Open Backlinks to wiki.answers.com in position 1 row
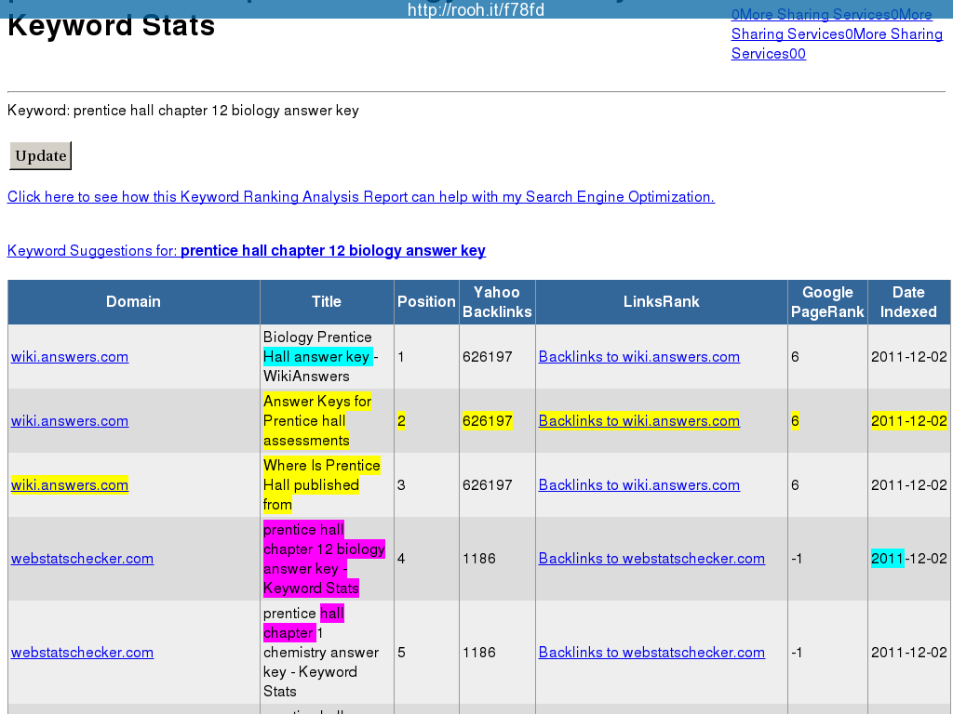 (x=638, y=357)
